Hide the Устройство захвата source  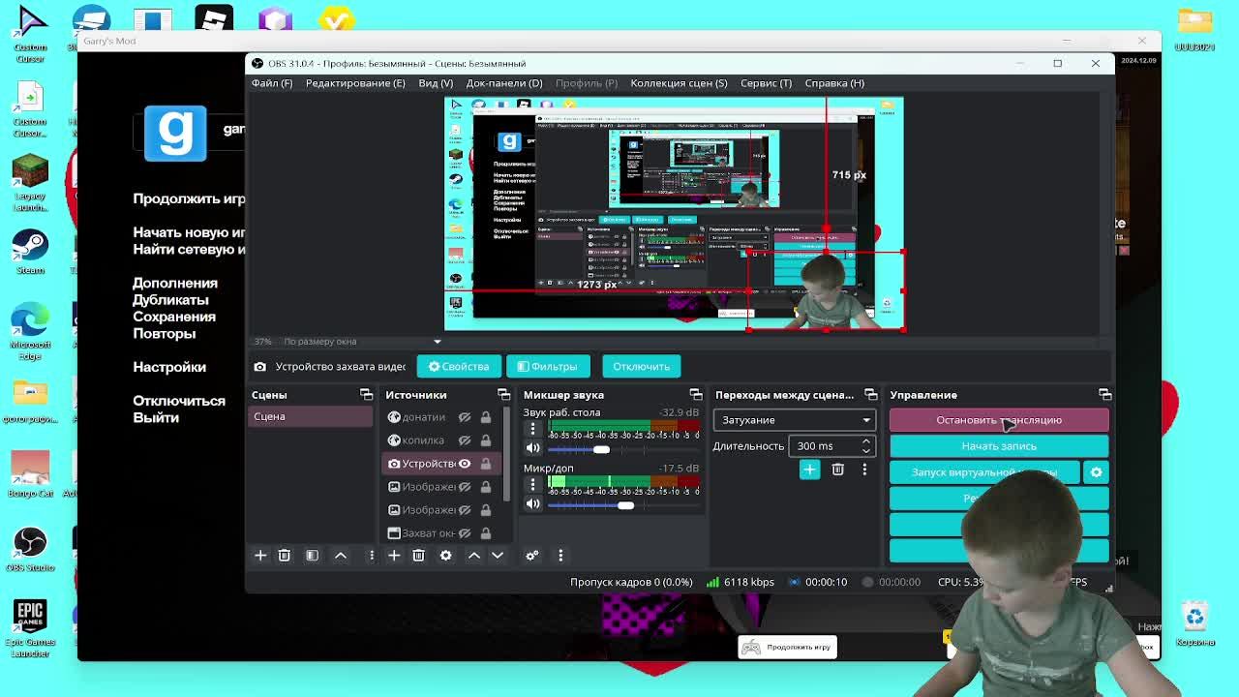coord(465,464)
